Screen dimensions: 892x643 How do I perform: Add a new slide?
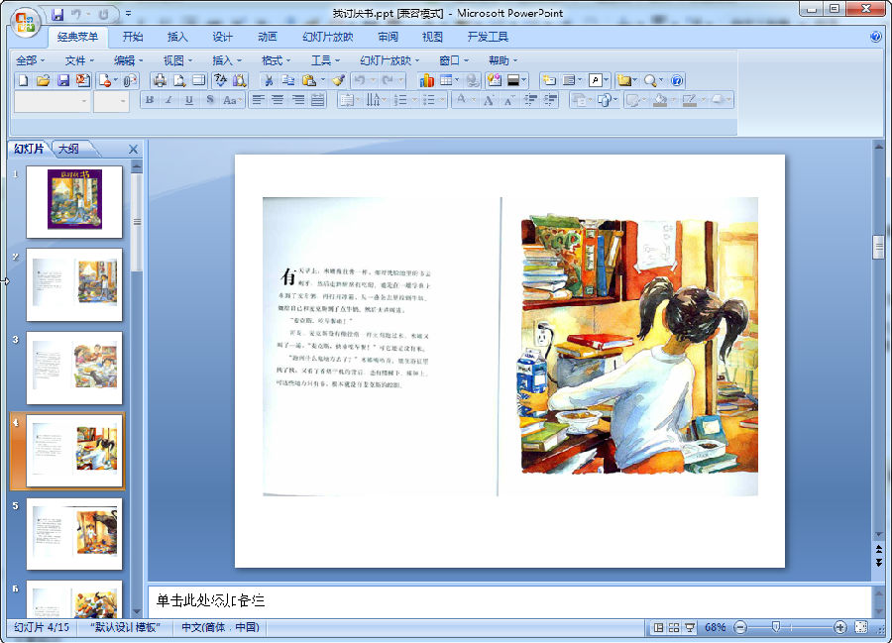(548, 80)
